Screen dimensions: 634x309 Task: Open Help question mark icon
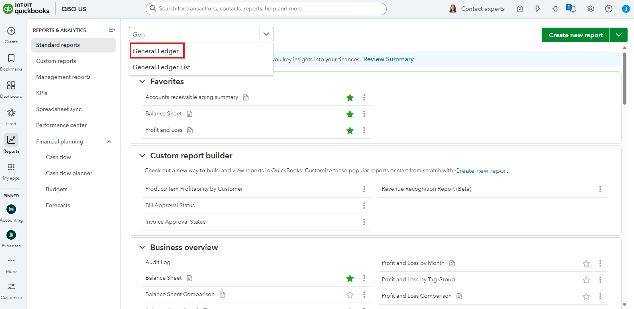[609, 9]
